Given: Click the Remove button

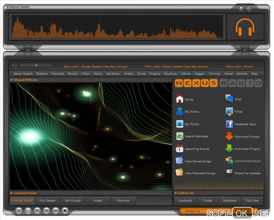Looking at the screenshot, I should coord(123,200).
